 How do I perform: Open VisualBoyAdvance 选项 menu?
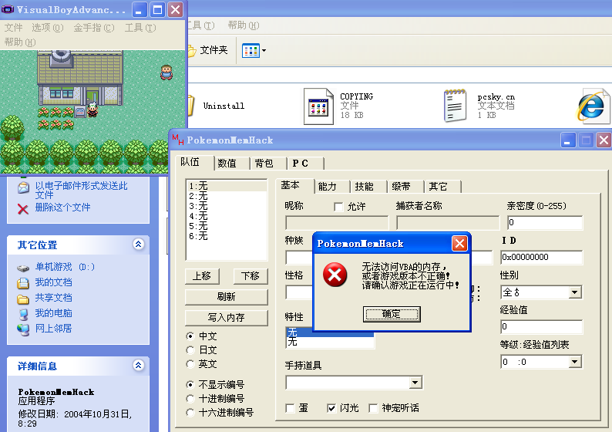click(47, 28)
